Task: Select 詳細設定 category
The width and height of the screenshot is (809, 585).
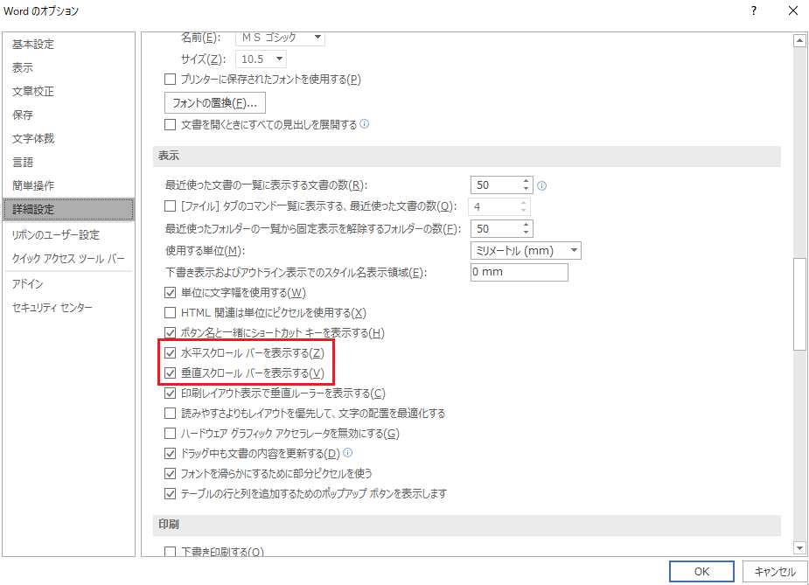Action: [68, 210]
